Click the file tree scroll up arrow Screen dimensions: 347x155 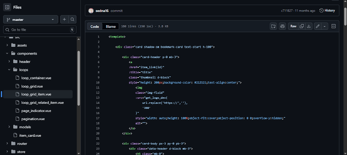coord(78,38)
